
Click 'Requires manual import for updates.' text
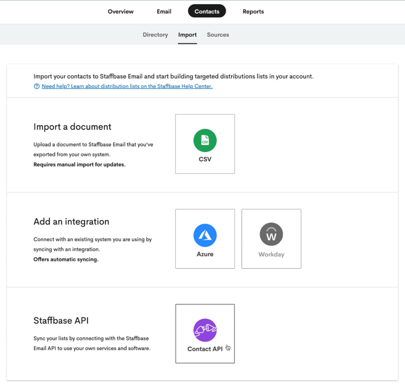pyautogui.click(x=80, y=165)
